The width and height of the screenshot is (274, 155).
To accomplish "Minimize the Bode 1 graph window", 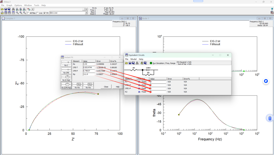I will point(259,18).
